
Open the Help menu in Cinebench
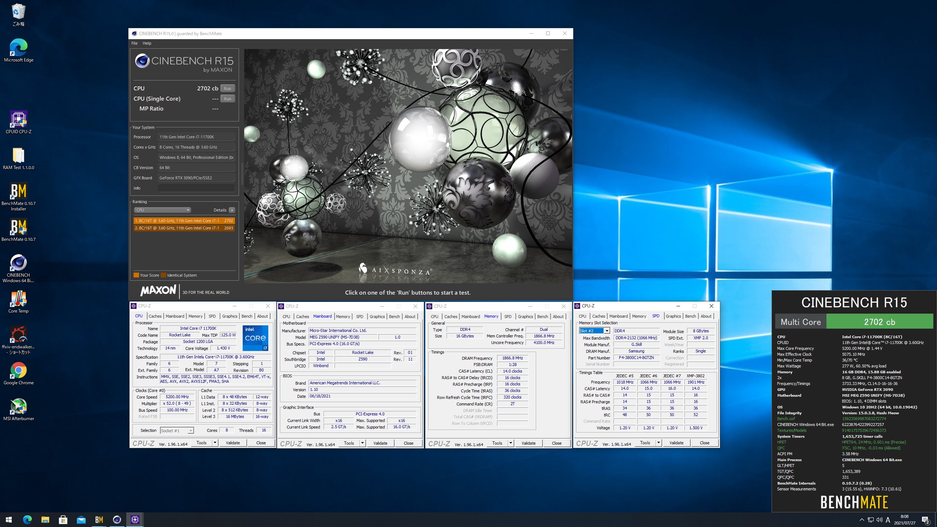tap(147, 43)
